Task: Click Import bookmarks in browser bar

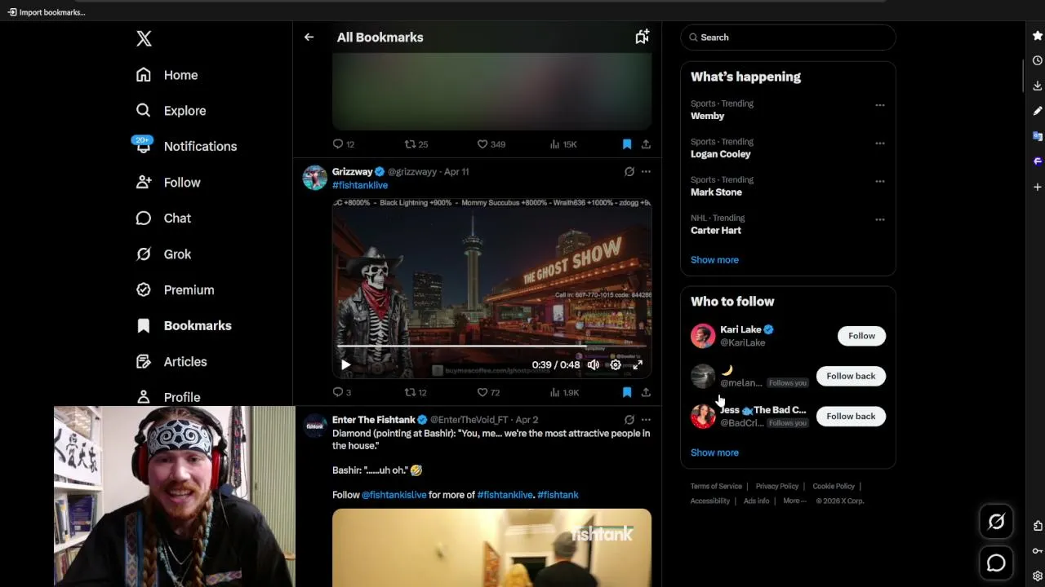Action: [x=47, y=12]
